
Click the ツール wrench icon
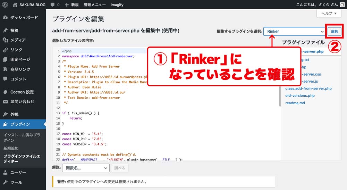5,182
